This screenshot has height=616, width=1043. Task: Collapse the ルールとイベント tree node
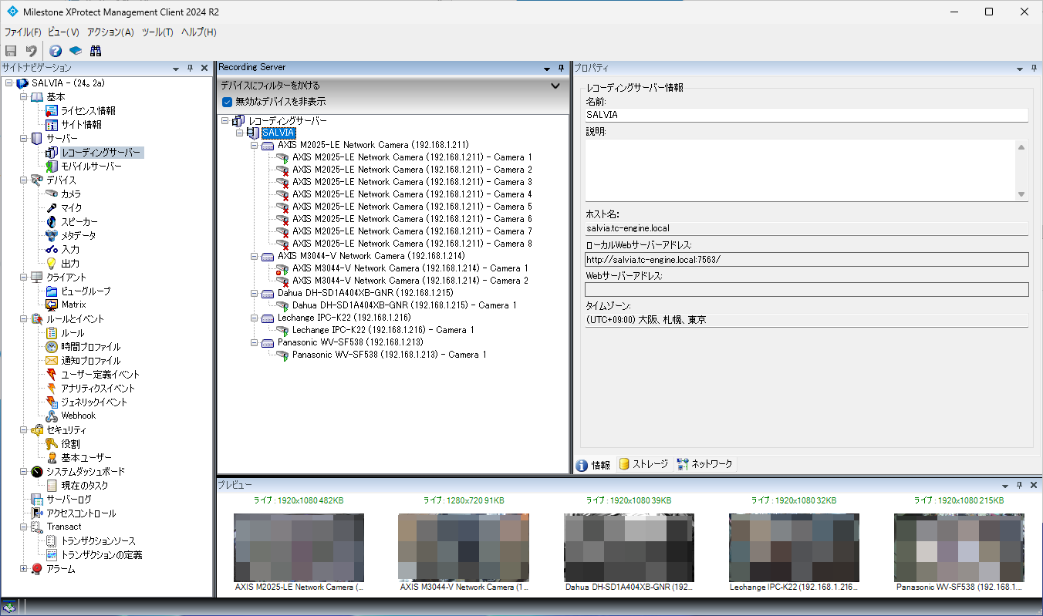[x=24, y=319]
